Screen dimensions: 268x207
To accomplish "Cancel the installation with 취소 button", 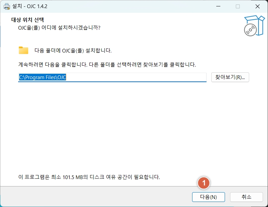I will (246, 197).
